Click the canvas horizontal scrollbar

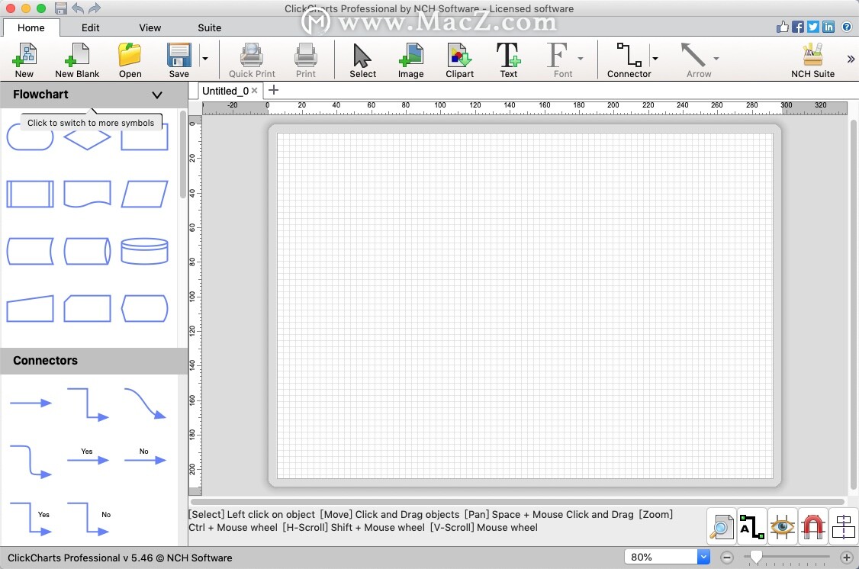coord(517,501)
